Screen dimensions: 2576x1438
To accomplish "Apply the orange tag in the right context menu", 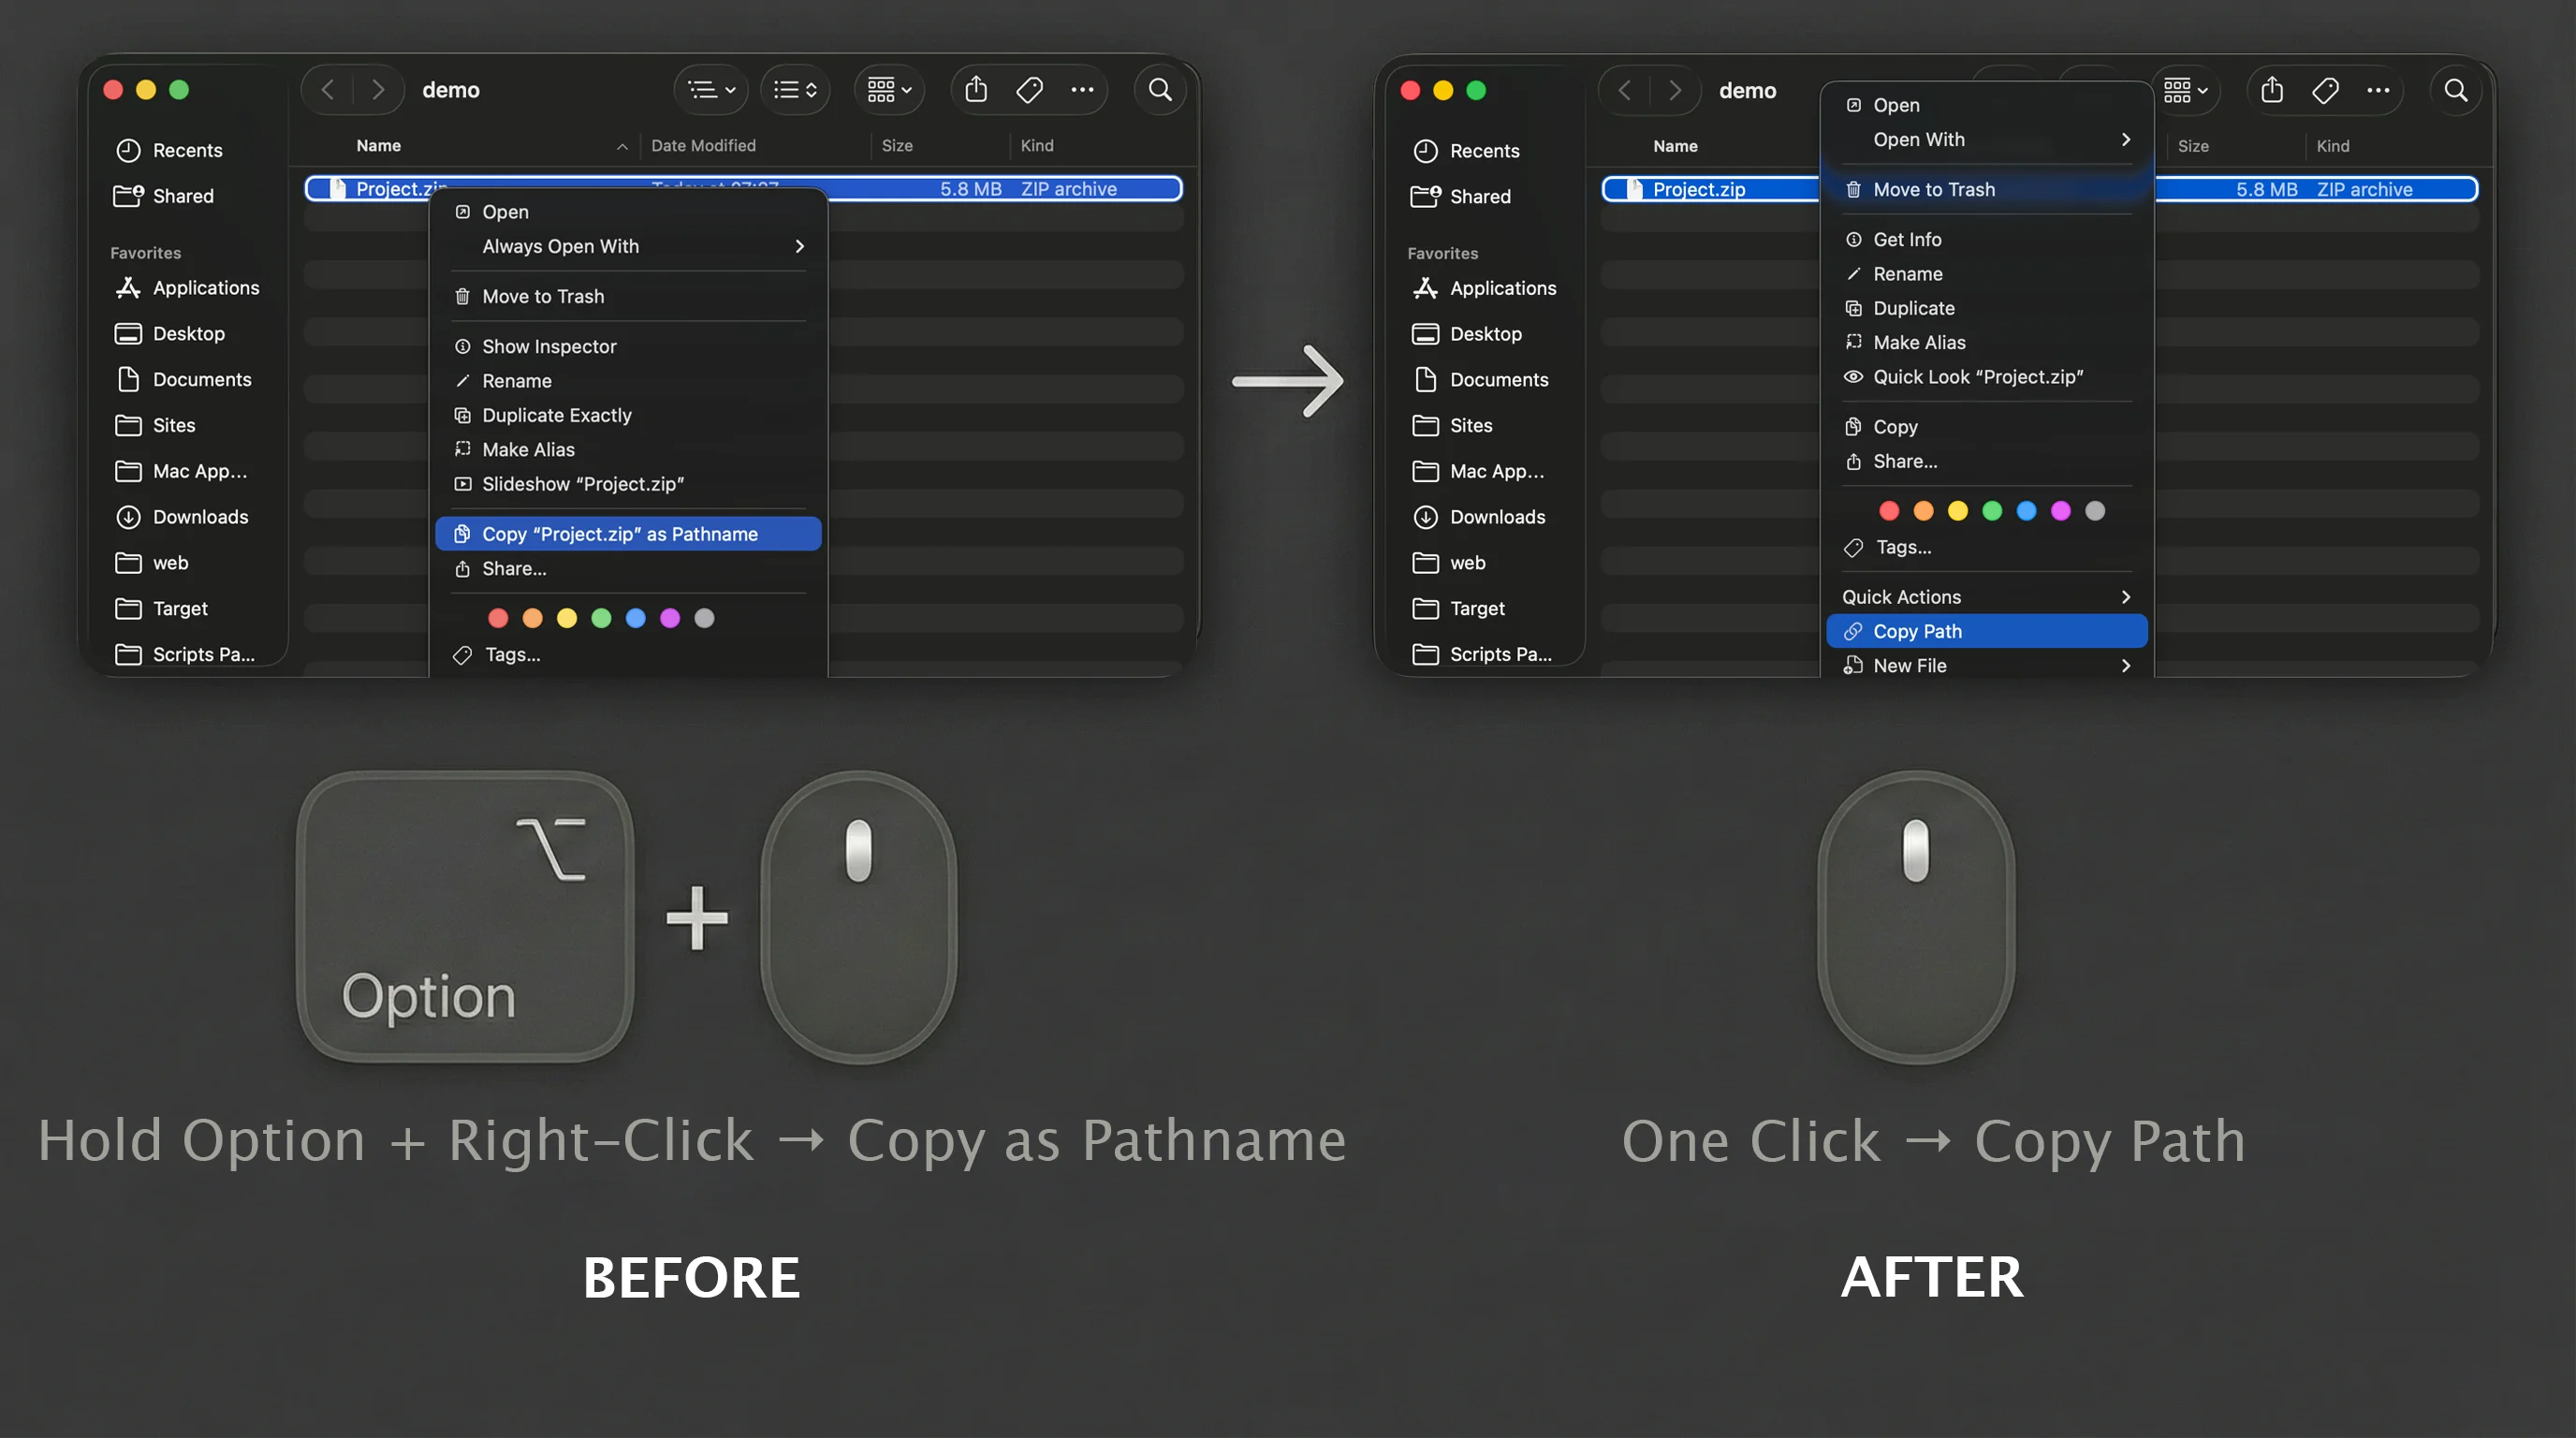I will coord(1923,512).
